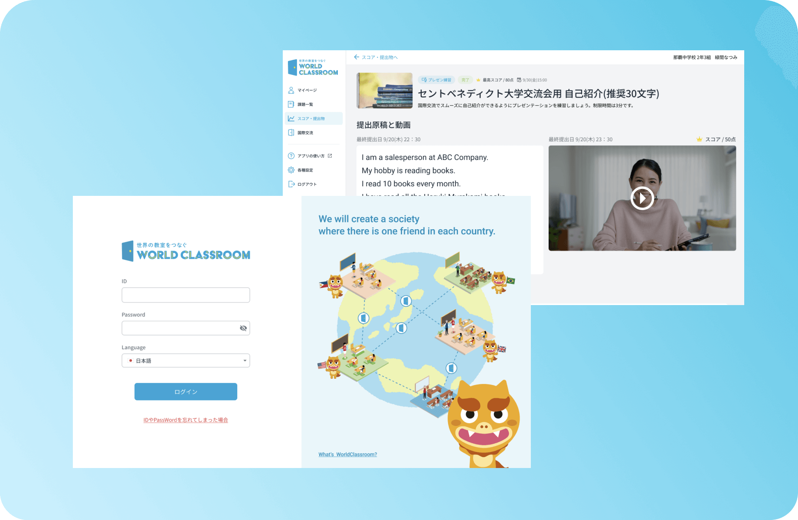
Task: Click the external link icon after アプリの使い方
Action: click(x=330, y=156)
